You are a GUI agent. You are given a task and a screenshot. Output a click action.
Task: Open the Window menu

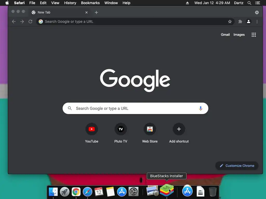(x=111, y=3)
